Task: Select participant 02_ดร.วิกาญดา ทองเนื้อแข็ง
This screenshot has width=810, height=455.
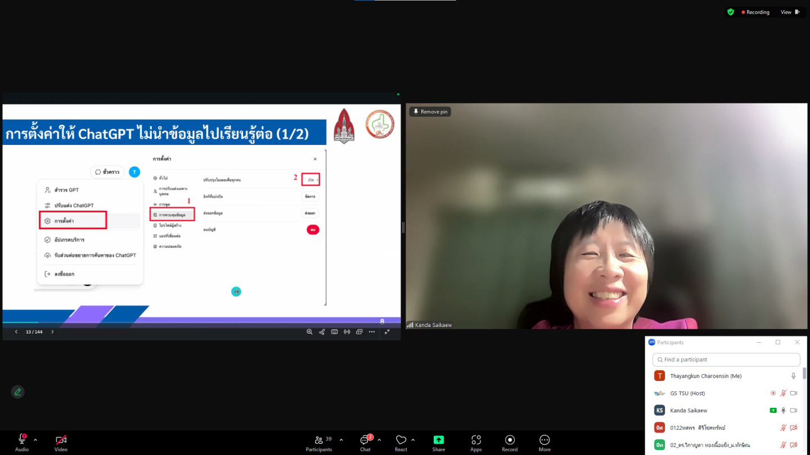Action: 726,445
